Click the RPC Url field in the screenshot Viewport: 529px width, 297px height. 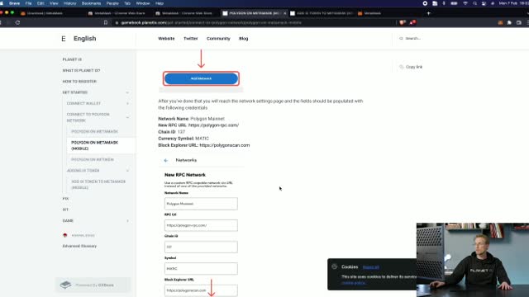coord(201,225)
